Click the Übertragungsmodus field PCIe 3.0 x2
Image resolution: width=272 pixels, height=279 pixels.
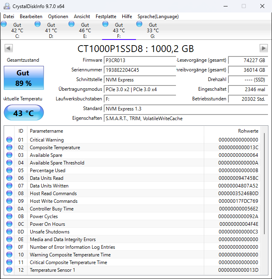[x=140, y=90]
